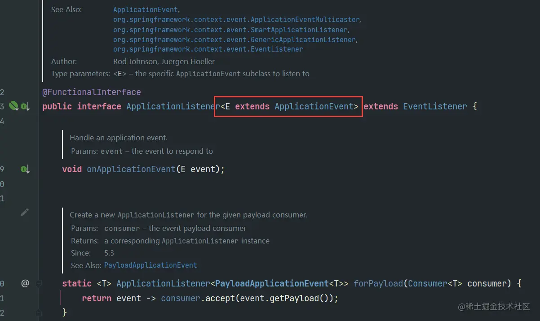Show implementations of the onApplicationEvent method
This screenshot has height=321, width=540.
[x=25, y=169]
